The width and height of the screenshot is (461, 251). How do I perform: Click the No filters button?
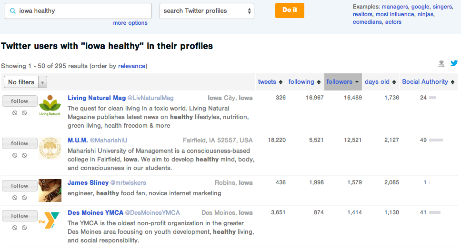pos(21,82)
